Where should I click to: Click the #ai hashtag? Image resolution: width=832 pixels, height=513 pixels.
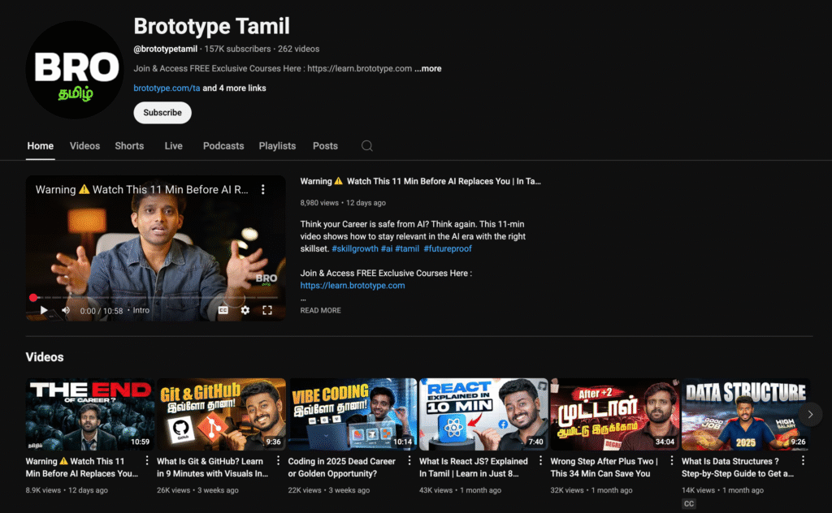pyautogui.click(x=387, y=248)
